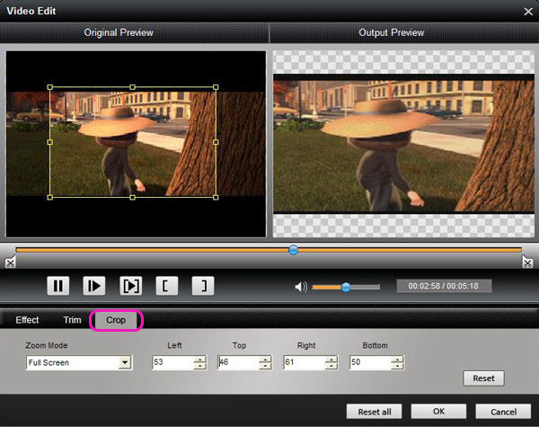The image size is (539, 427).
Task: Mute audio via the speaker icon
Action: (301, 287)
